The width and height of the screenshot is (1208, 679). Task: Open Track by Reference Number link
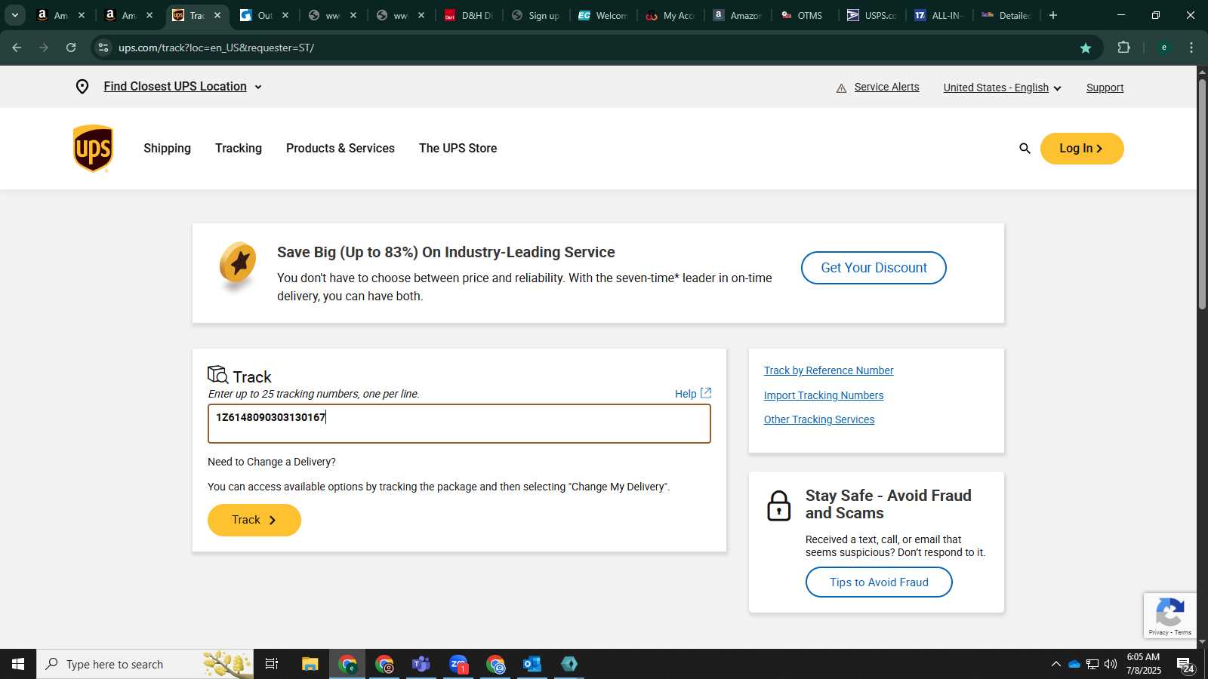tap(828, 370)
